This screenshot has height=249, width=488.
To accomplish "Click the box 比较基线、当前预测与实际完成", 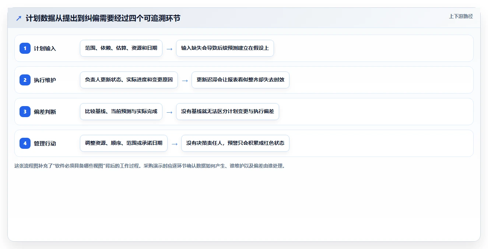I will coord(121,112).
